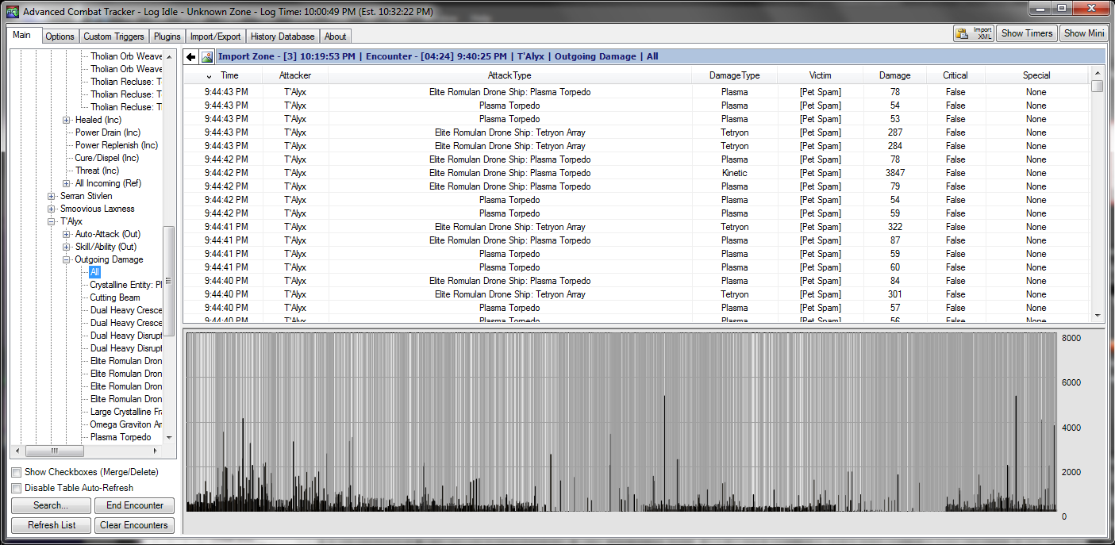Expand the Serran Stivlen tree node
This screenshot has height=545, width=1115.
52,196
